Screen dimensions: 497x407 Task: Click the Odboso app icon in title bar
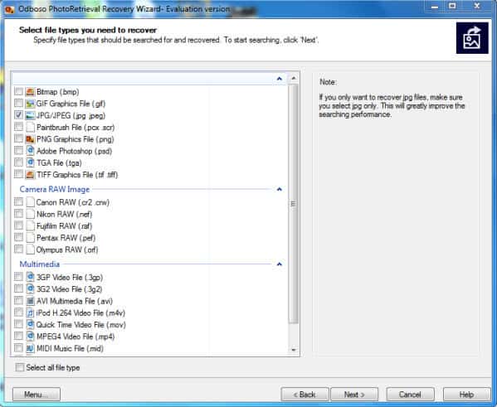[x=9, y=9]
